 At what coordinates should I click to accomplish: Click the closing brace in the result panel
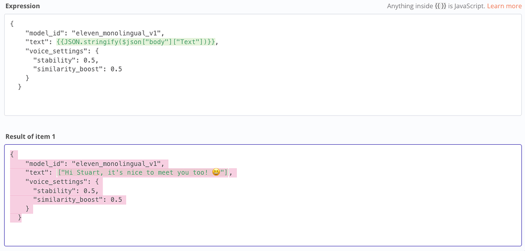pos(19,218)
